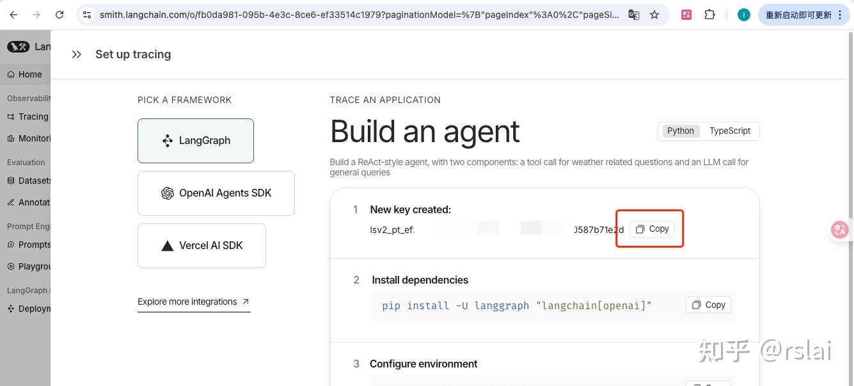Open the page translate icon in address bar

[x=634, y=14]
